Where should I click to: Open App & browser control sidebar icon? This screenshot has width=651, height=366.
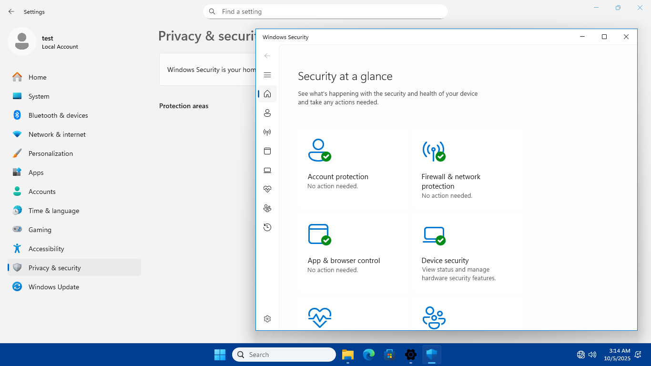(x=267, y=151)
